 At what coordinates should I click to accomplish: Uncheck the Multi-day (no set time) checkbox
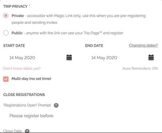(6, 79)
